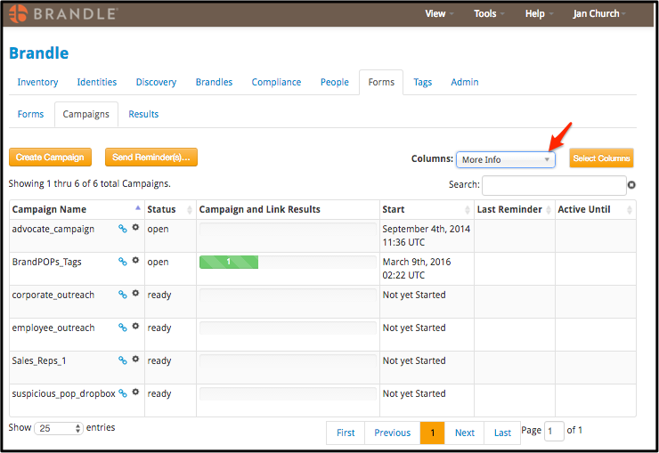
Task: Open the Compliance tab
Action: [276, 82]
